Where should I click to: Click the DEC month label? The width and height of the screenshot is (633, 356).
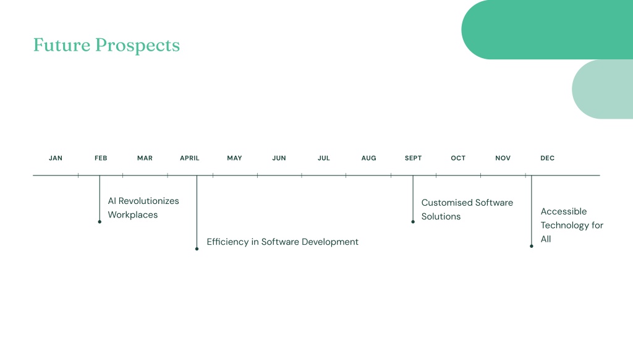coord(548,158)
